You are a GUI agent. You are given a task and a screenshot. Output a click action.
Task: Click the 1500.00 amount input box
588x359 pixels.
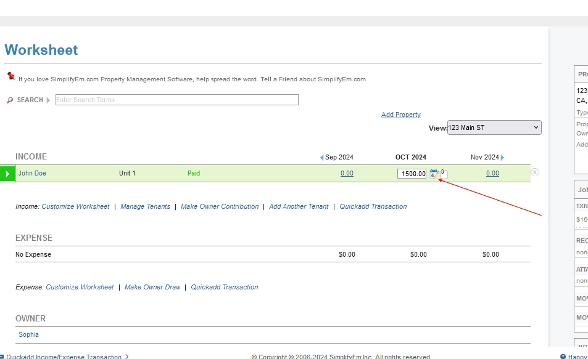click(412, 174)
